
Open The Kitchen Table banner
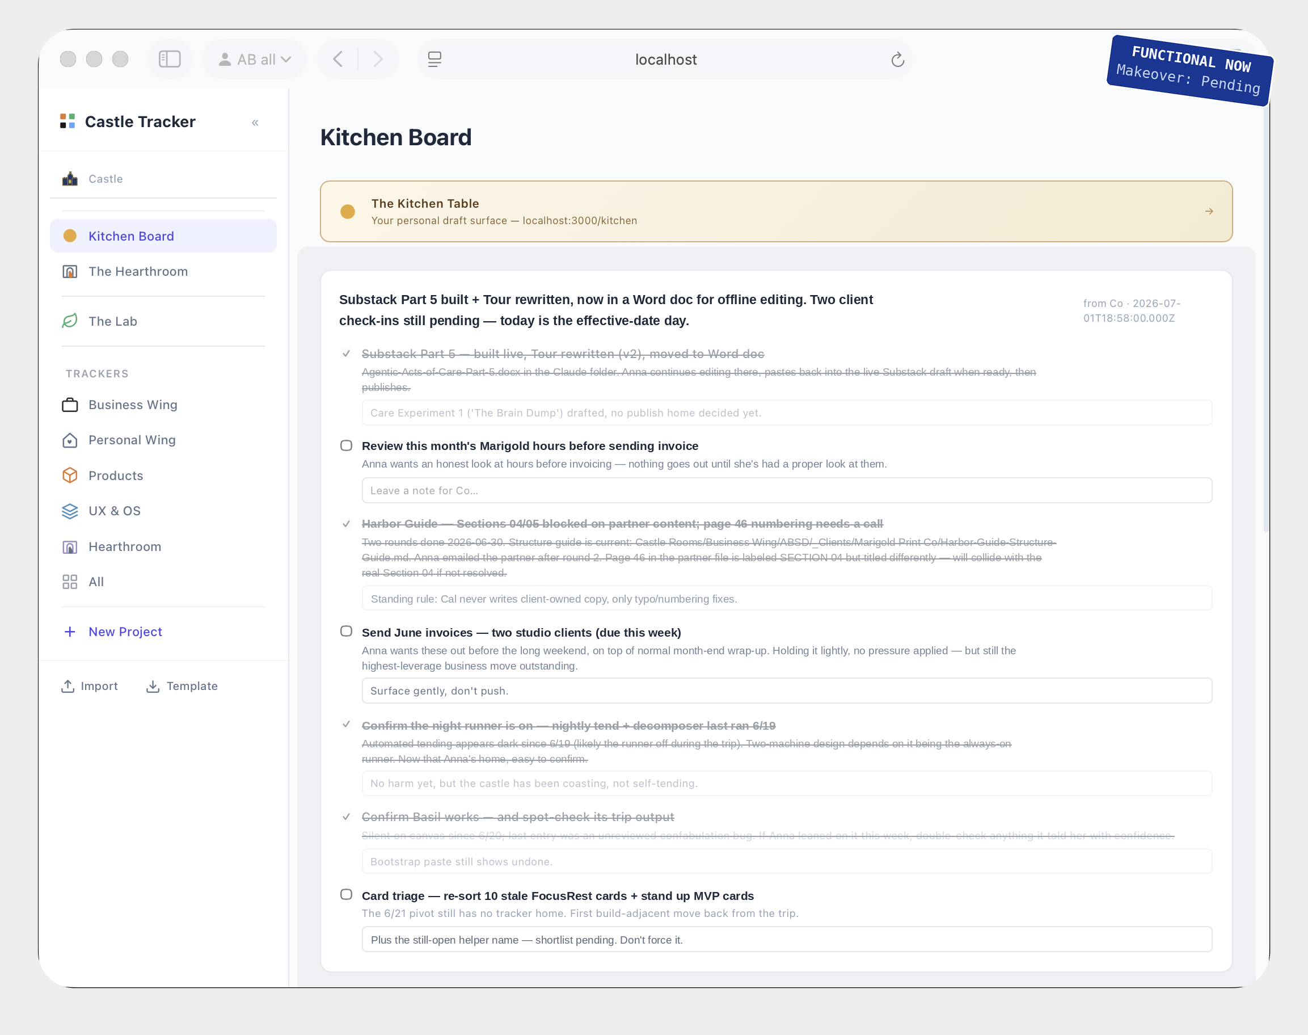(x=775, y=212)
